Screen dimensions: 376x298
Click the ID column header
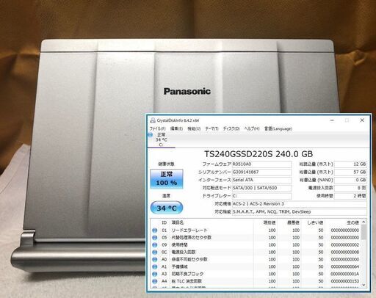pos(164,222)
